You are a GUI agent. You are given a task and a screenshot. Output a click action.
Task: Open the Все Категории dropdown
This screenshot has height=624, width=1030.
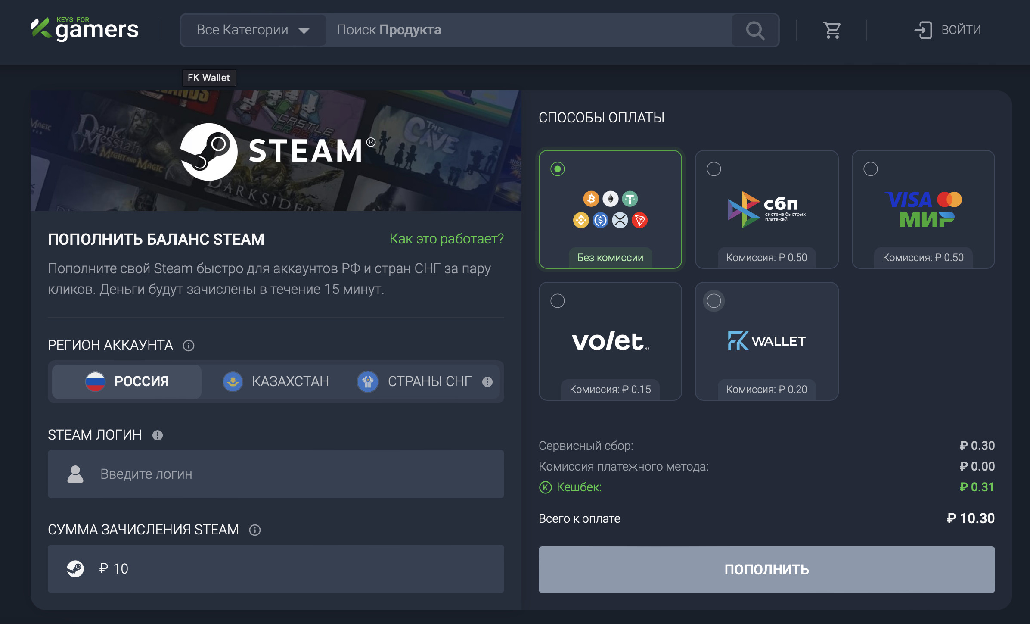point(242,30)
